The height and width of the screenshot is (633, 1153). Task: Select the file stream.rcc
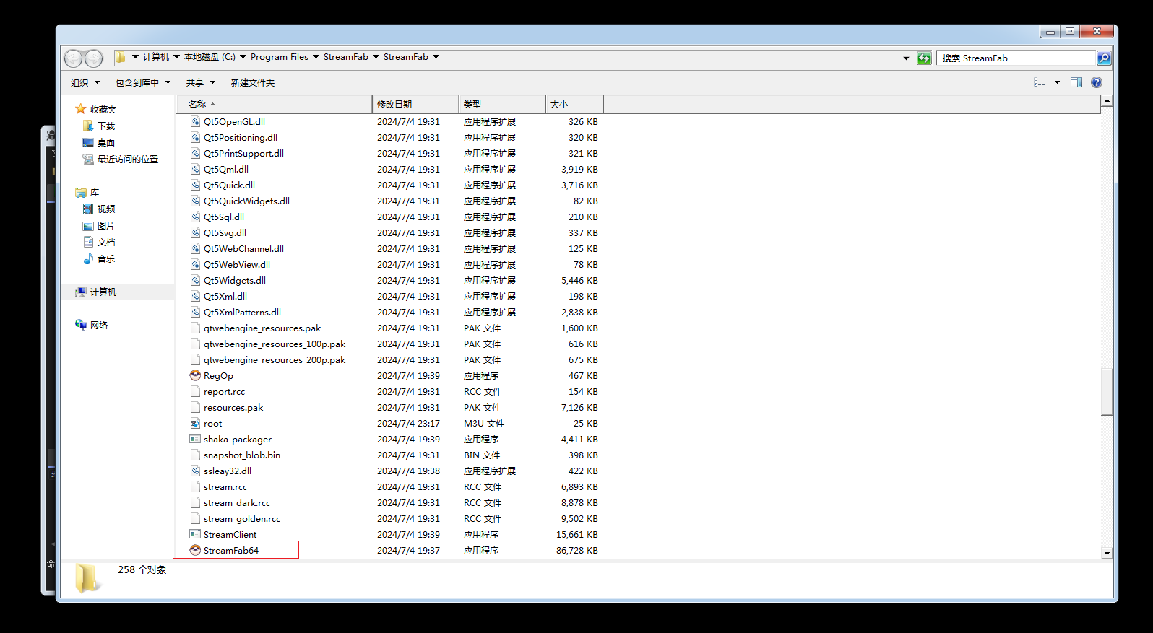(225, 486)
